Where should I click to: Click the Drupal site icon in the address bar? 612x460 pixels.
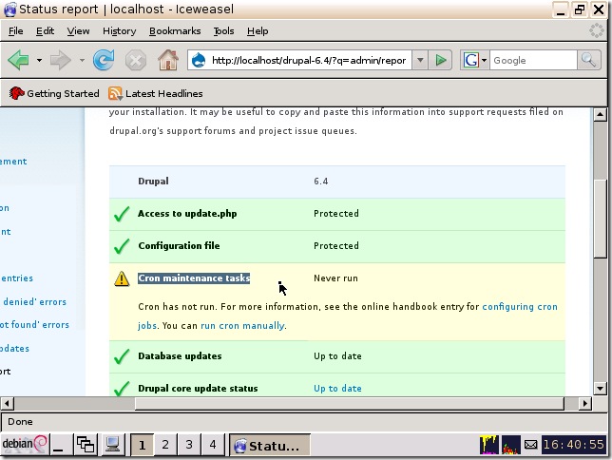coord(199,61)
